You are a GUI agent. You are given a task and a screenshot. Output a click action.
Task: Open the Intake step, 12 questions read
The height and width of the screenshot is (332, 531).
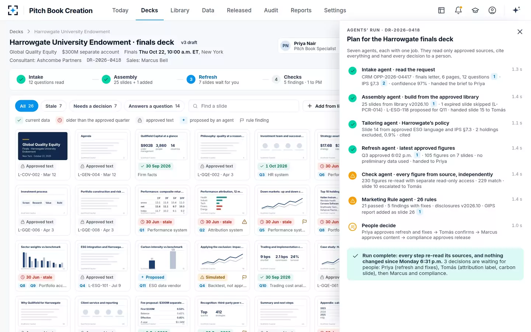coord(41,79)
